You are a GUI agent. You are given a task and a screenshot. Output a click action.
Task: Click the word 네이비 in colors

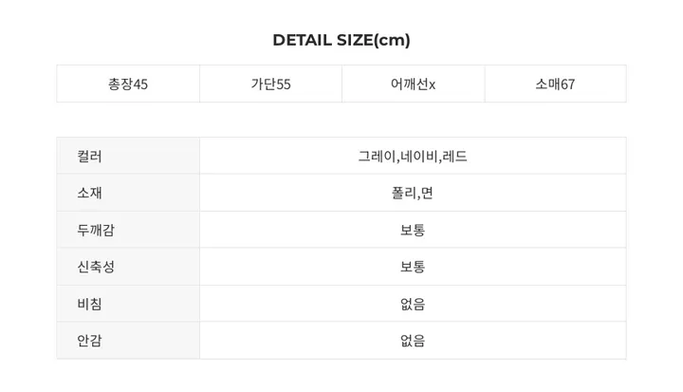(x=419, y=156)
